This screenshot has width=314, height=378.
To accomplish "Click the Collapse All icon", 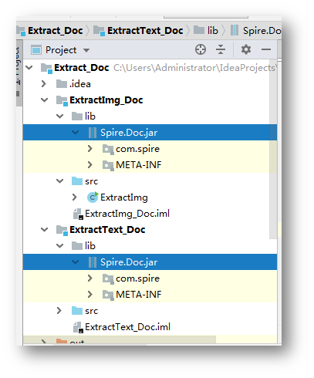I will 221,49.
